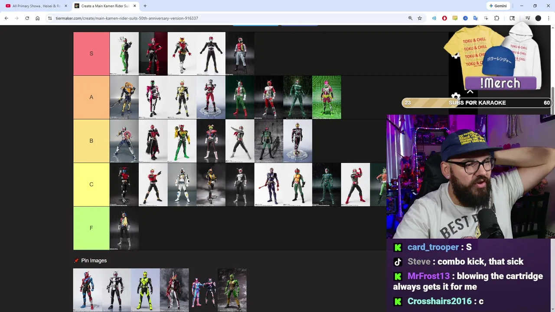555x312 pixels.
Task: Close the All Primary Showa YouTube tab
Action: point(66,6)
